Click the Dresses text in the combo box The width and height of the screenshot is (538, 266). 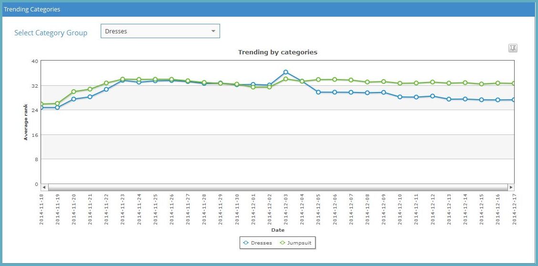[116, 31]
